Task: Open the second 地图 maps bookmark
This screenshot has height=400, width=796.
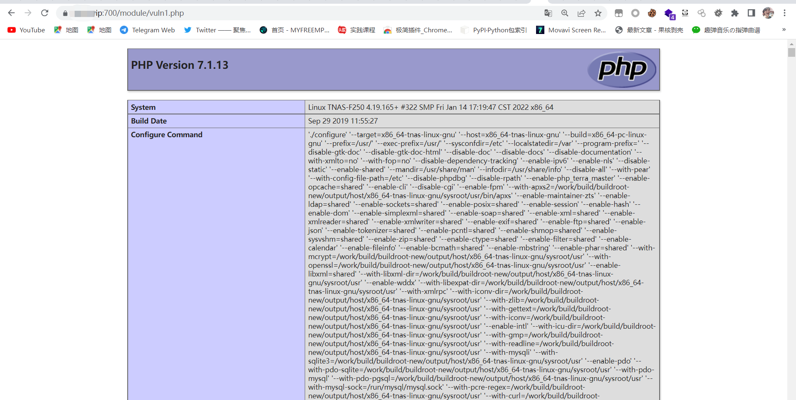Action: click(99, 30)
